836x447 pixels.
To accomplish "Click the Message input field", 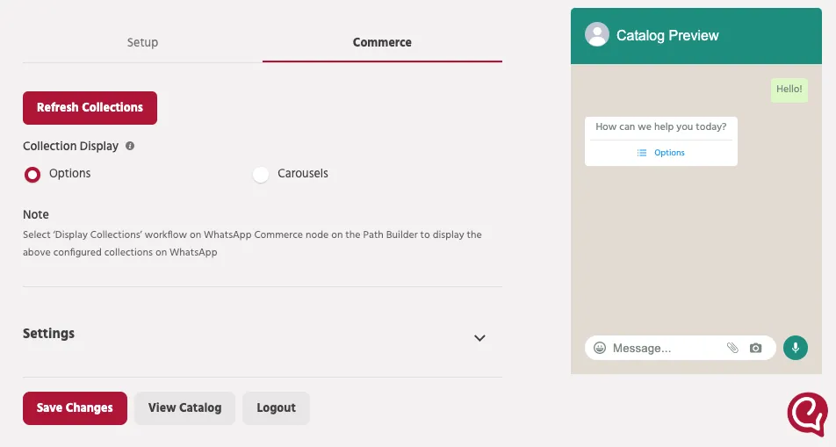I will (666, 348).
